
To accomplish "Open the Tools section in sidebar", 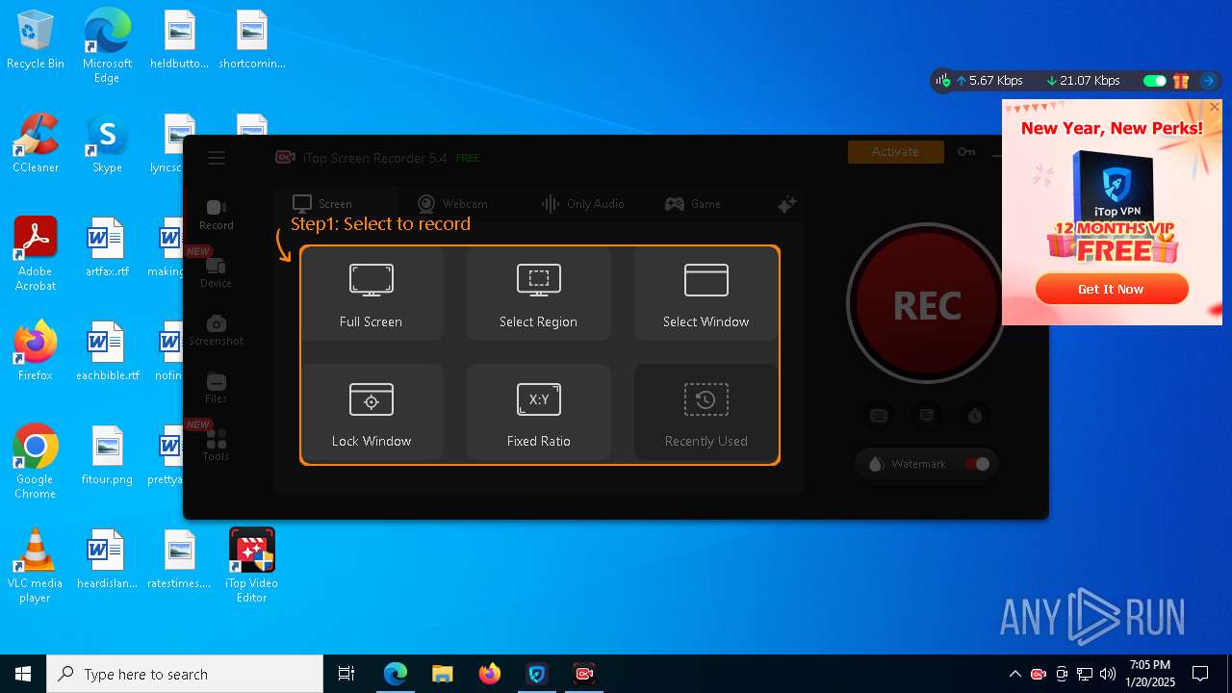I will pyautogui.click(x=217, y=446).
